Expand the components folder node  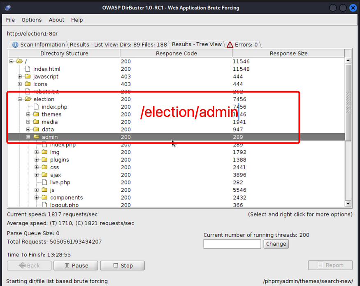coord(37,198)
